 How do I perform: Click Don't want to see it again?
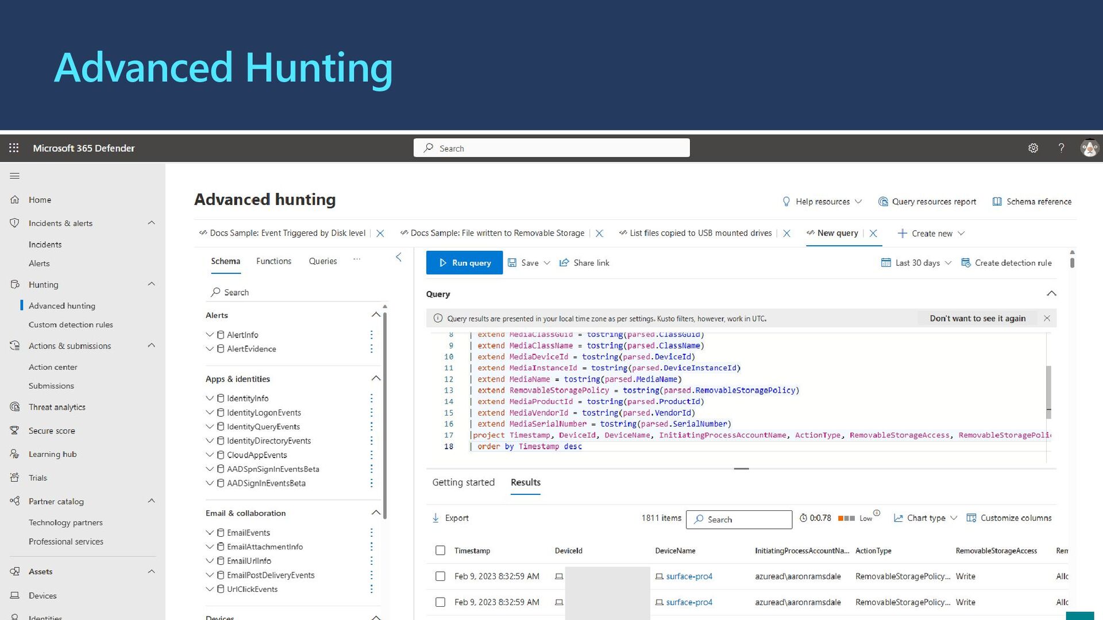coord(977,319)
